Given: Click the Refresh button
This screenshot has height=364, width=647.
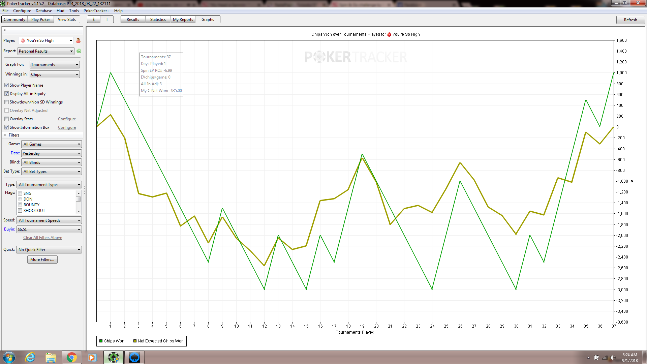Looking at the screenshot, I should (630, 20).
